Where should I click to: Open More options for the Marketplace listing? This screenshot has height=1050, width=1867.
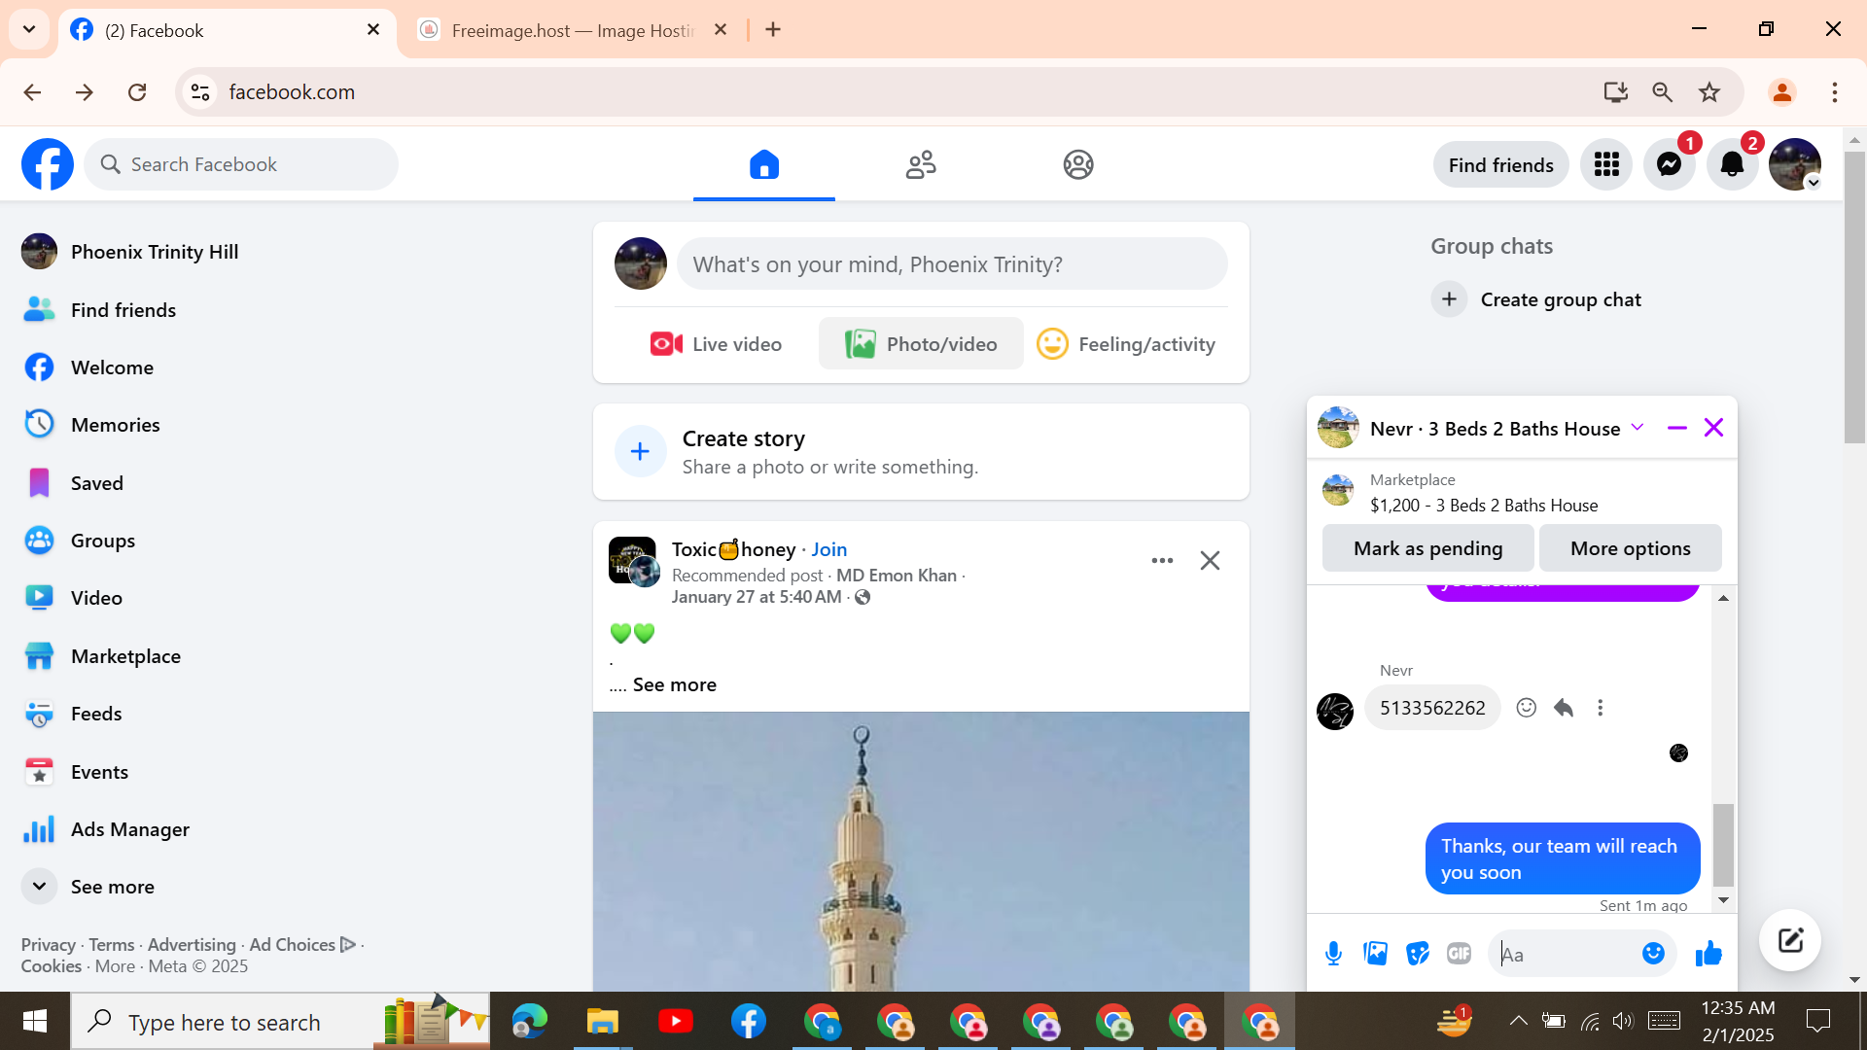(x=1631, y=548)
